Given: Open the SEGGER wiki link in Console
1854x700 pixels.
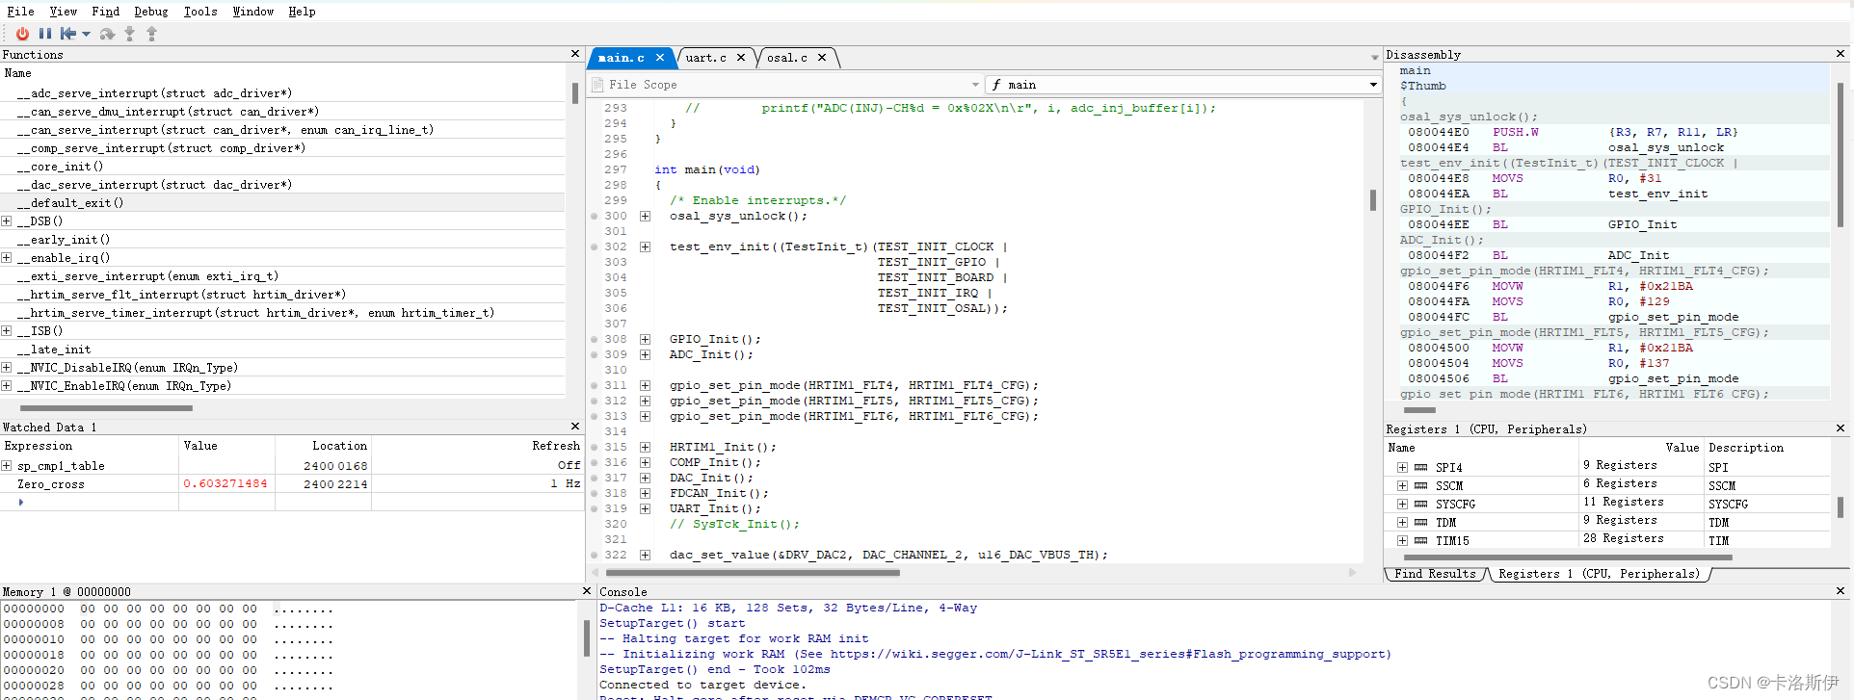Looking at the screenshot, I should [x=1108, y=654].
